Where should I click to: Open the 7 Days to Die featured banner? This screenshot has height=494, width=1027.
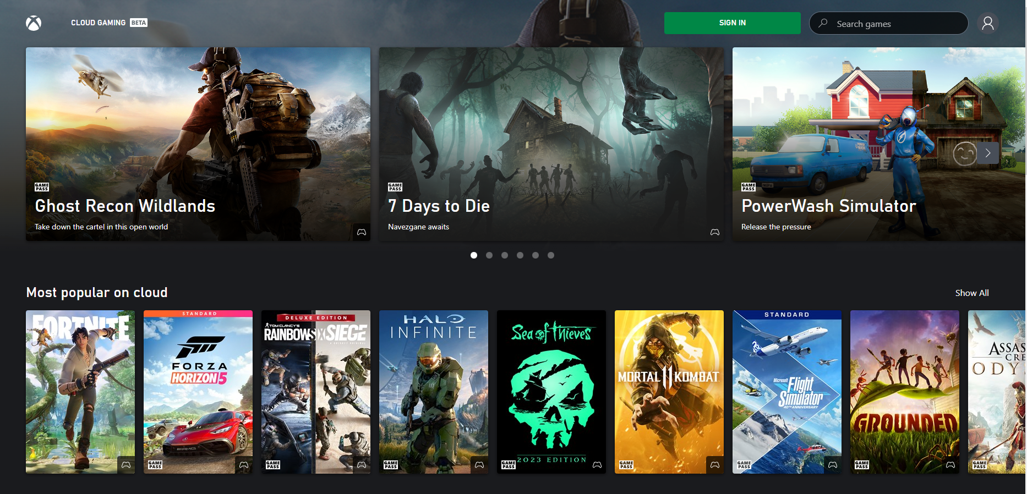[551, 144]
